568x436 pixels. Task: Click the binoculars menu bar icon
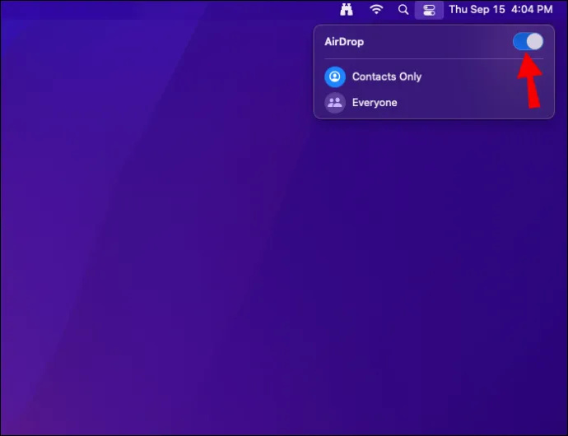point(347,9)
